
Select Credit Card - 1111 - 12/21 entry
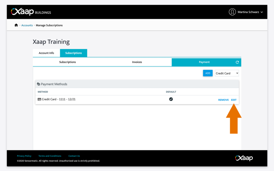[59, 99]
